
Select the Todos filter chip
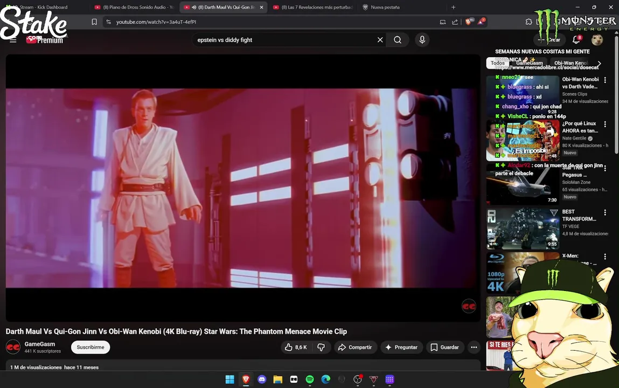tap(497, 63)
